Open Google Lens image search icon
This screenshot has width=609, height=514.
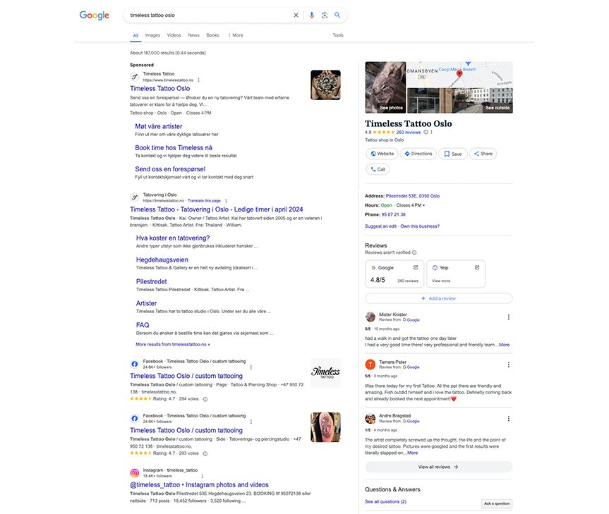[x=325, y=15]
